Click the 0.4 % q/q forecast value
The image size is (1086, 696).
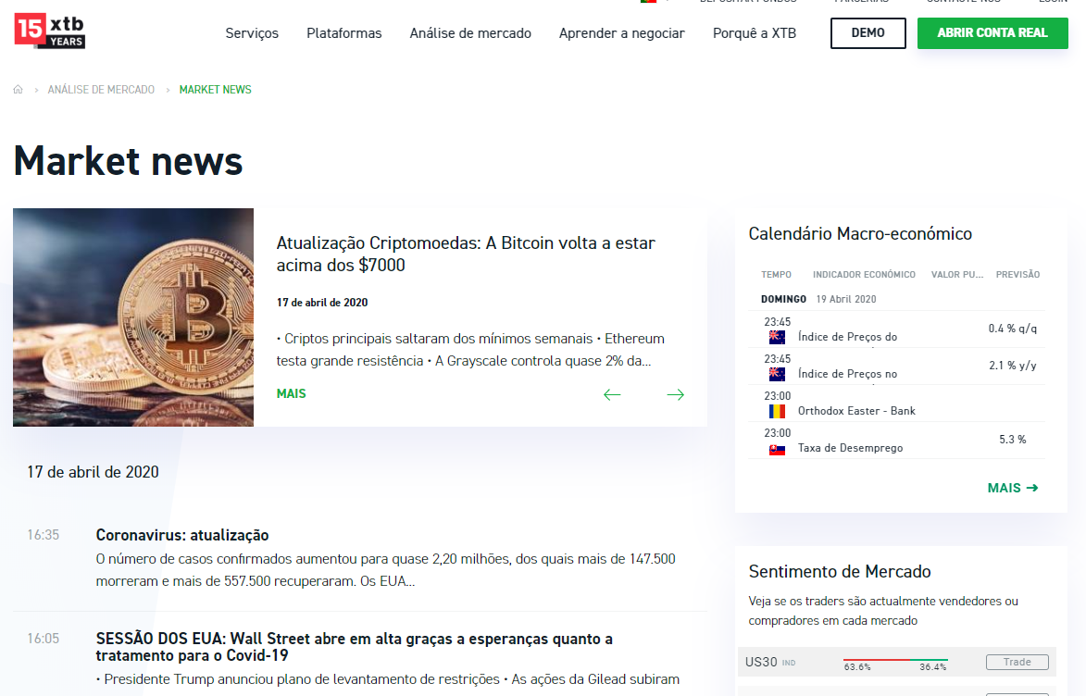pyautogui.click(x=1013, y=329)
